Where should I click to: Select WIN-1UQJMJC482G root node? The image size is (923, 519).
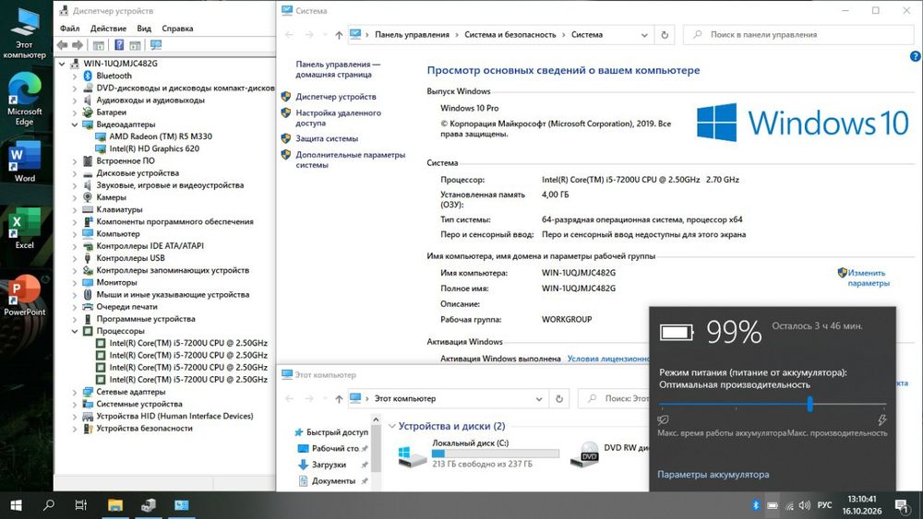(120, 64)
